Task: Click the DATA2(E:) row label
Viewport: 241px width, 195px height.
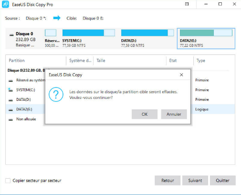Action: 24,109
